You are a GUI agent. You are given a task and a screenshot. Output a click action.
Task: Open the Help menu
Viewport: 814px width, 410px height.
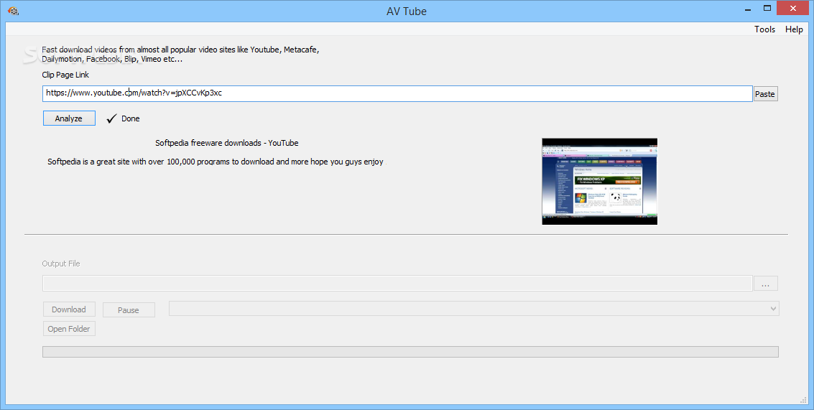pos(794,29)
